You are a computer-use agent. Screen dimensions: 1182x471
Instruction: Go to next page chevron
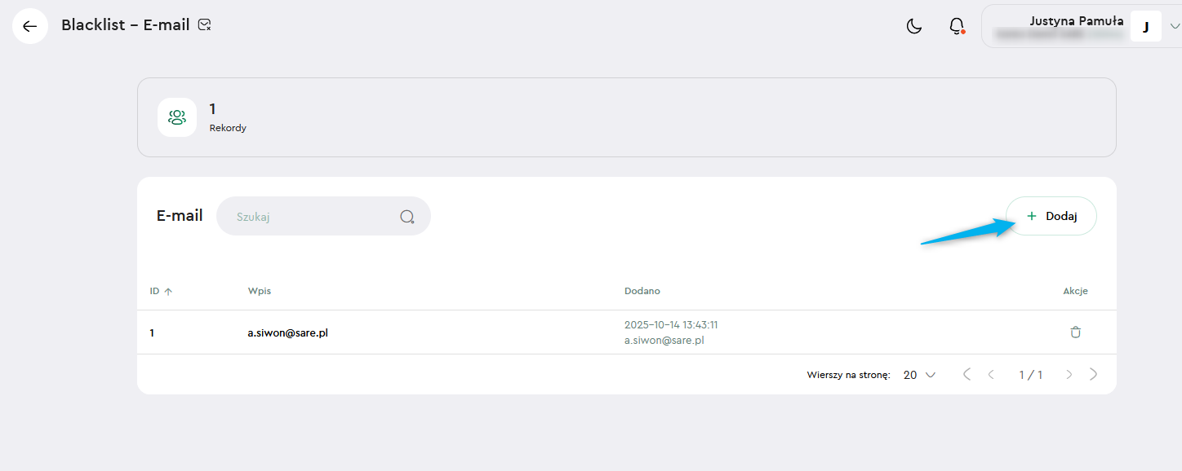[1069, 375]
